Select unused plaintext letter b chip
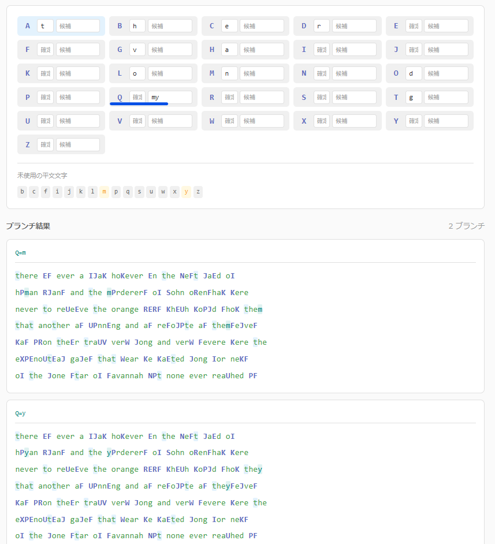This screenshot has width=495, height=544. pos(22,192)
